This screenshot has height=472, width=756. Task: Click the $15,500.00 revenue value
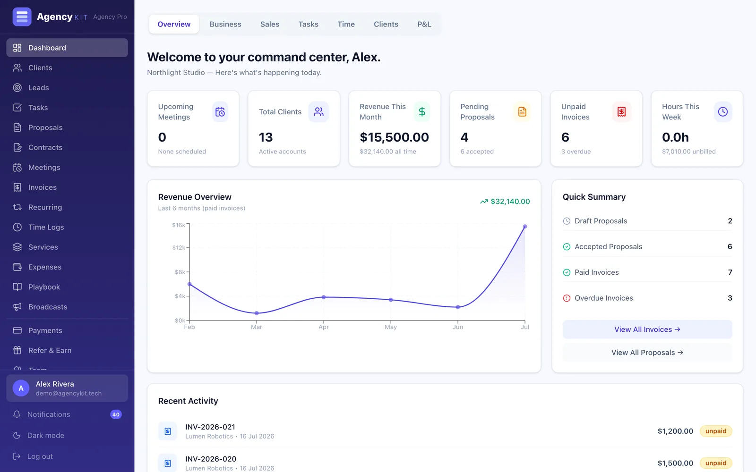click(395, 137)
